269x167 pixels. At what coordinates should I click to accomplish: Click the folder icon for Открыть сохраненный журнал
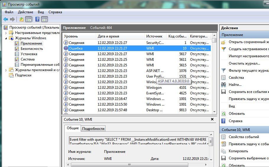(223, 42)
